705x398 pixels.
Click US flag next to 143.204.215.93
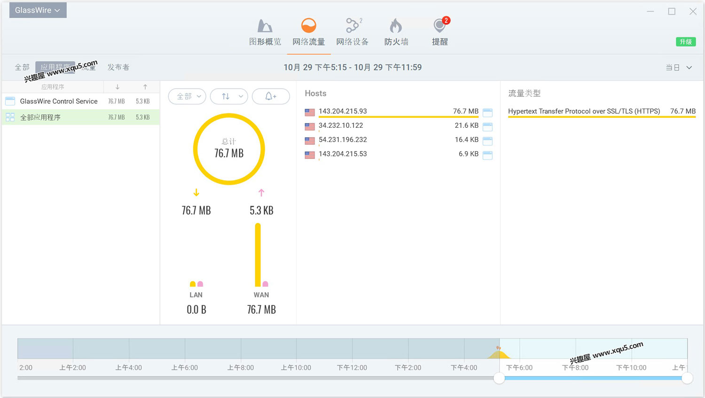coord(310,112)
